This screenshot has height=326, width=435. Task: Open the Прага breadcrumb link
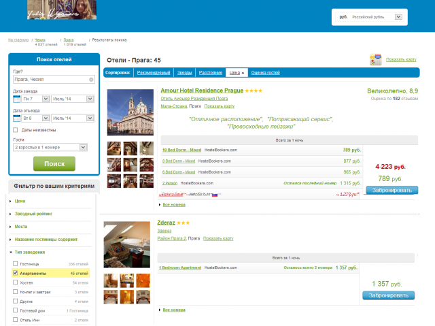69,40
